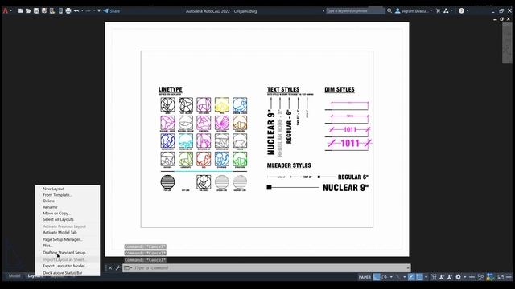Viewport: 515px width, 289px height.
Task: Open the Customize Quick Access Toolbar dropdown
Action: coord(99,10)
